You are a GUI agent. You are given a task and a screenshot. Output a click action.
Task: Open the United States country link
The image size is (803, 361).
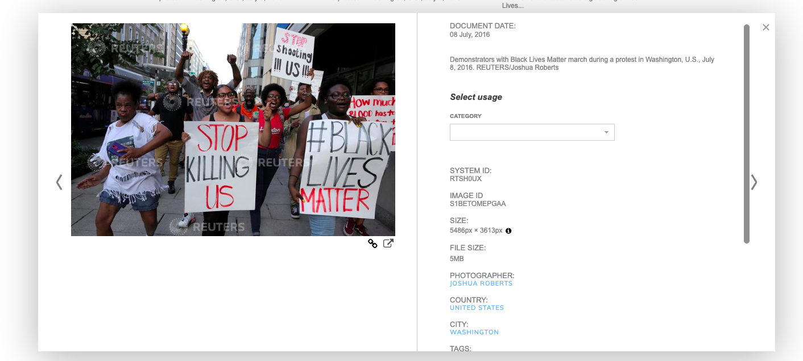(x=477, y=308)
